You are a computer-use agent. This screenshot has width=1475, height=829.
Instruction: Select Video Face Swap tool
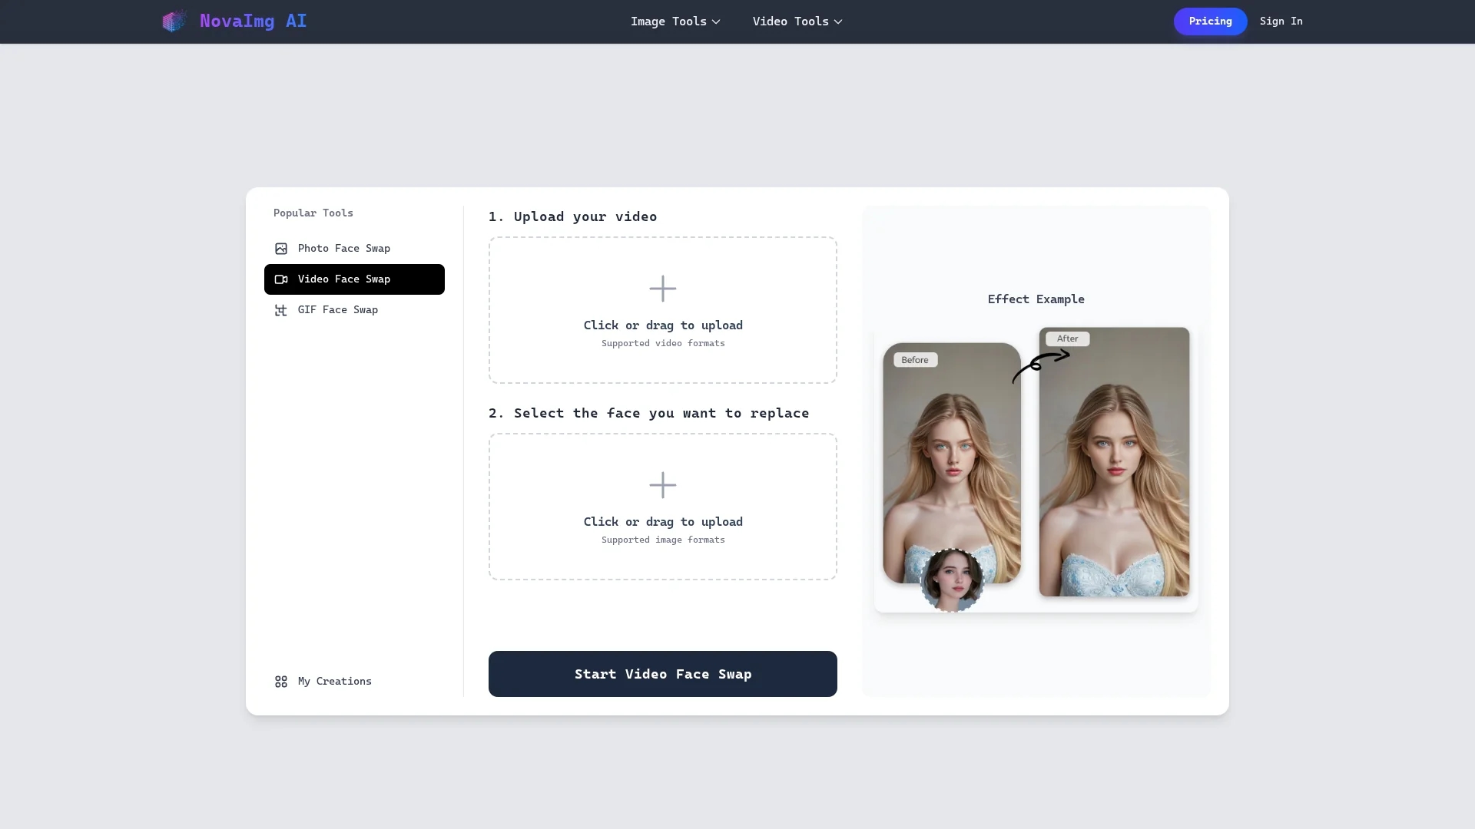[x=354, y=279]
